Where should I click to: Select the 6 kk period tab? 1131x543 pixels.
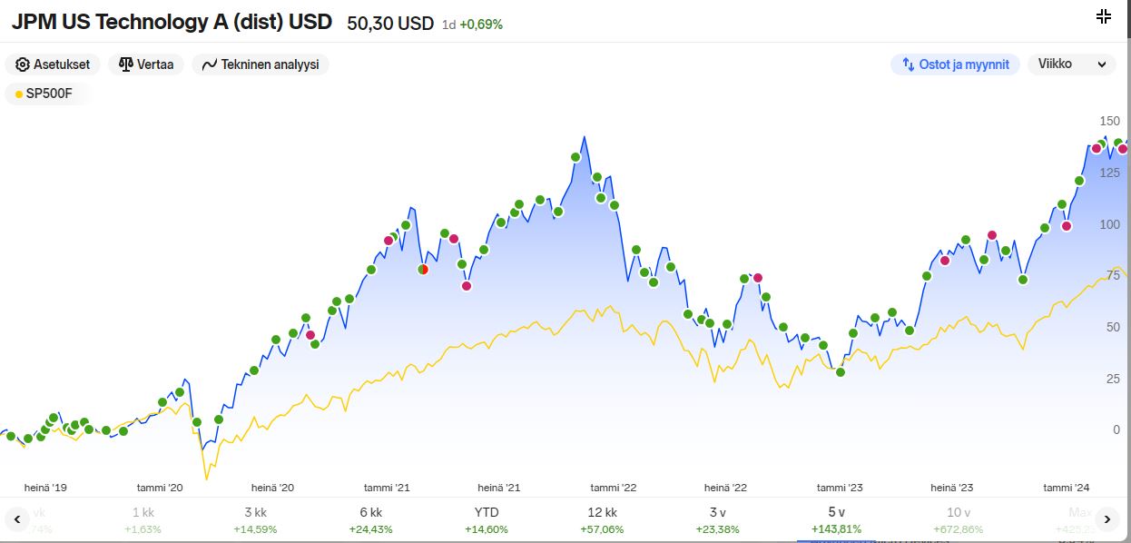369,519
